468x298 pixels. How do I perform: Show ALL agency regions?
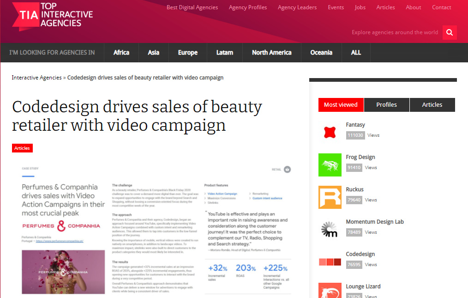pyautogui.click(x=356, y=53)
